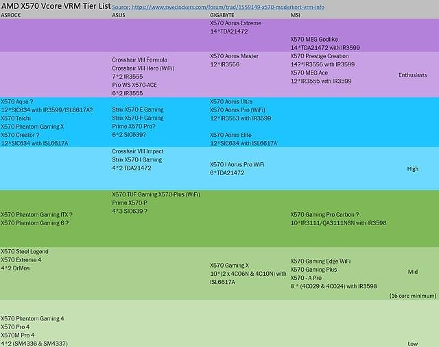Viewport: 439px width, 347px height.
Task: Select the '4*3 SIC639 ?' cell
Action: click(x=130, y=211)
